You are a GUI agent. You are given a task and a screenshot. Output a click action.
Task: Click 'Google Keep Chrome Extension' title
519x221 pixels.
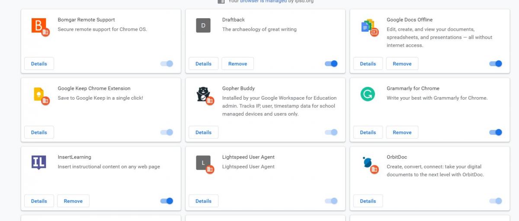(x=94, y=88)
